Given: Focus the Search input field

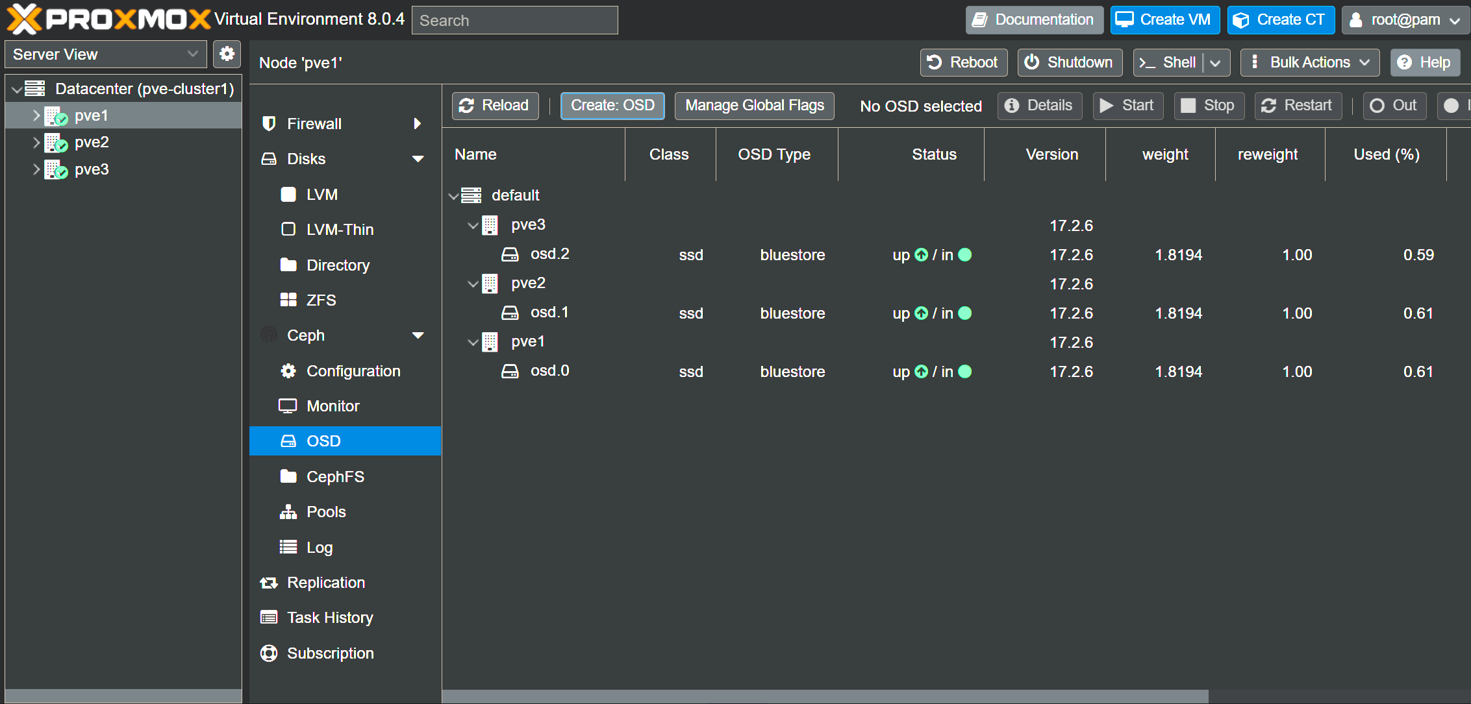Looking at the screenshot, I should click(514, 20).
